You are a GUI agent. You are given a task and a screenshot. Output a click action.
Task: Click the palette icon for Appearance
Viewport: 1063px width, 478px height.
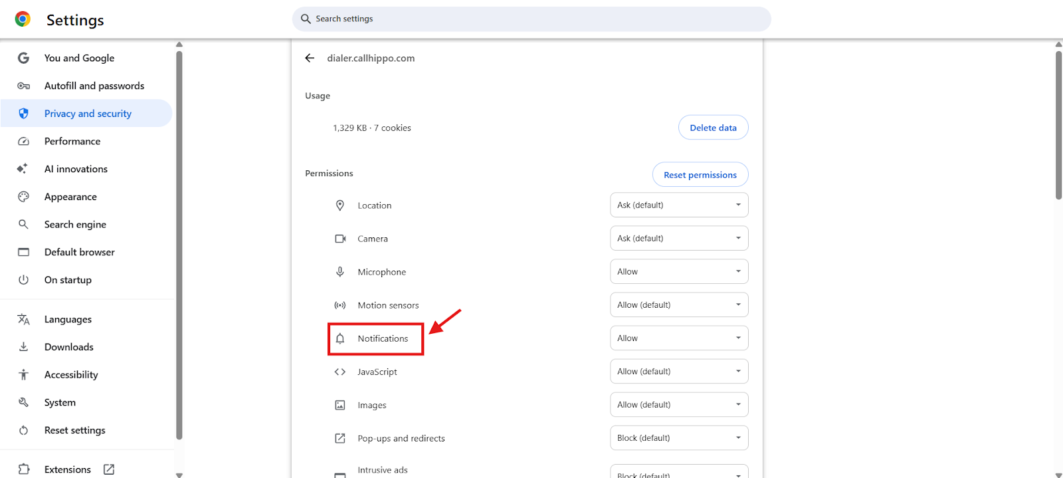pos(23,197)
